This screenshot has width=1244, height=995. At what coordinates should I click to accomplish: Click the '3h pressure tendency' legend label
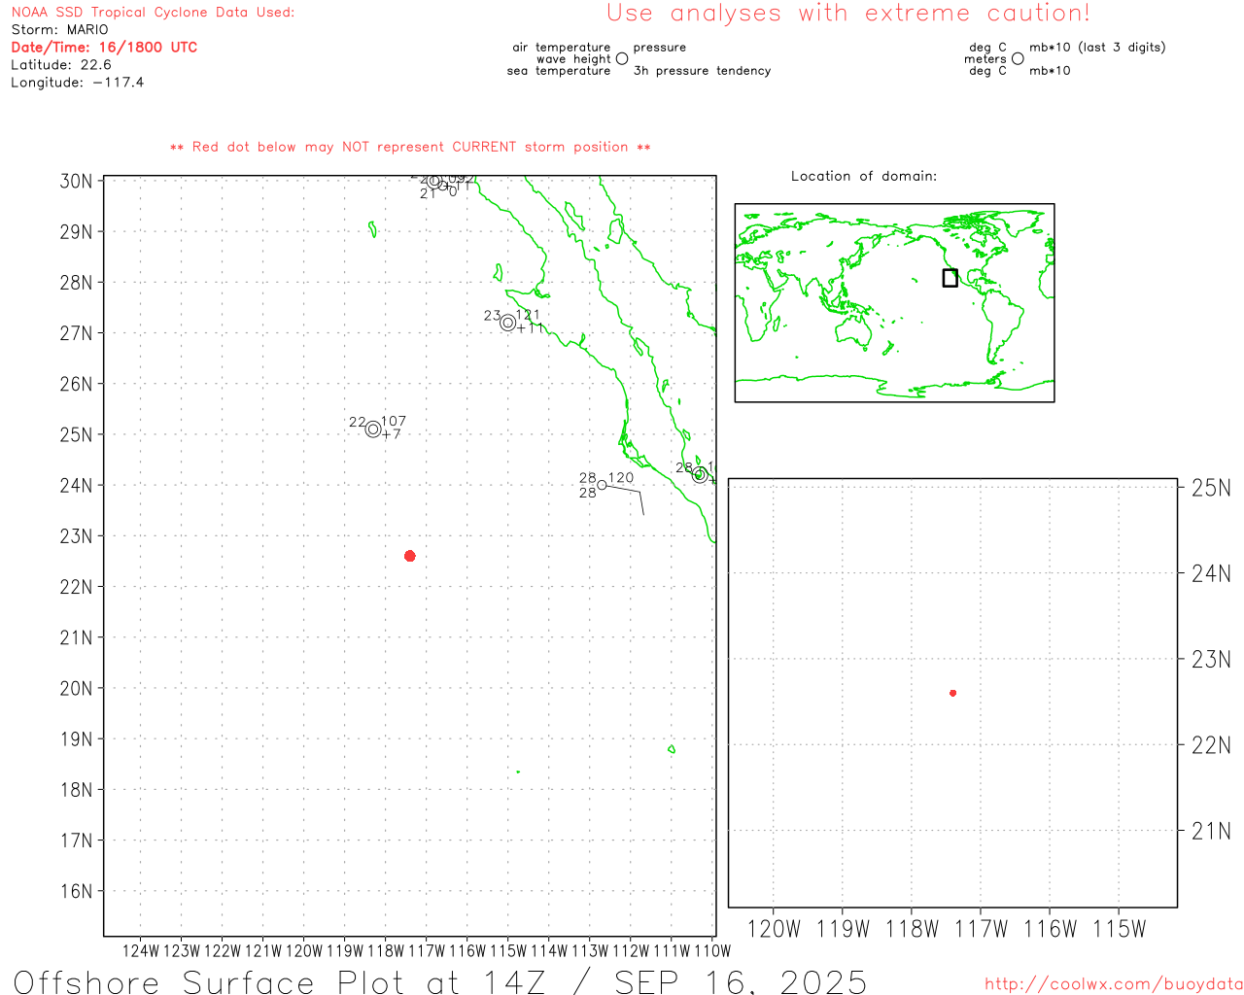pos(702,71)
